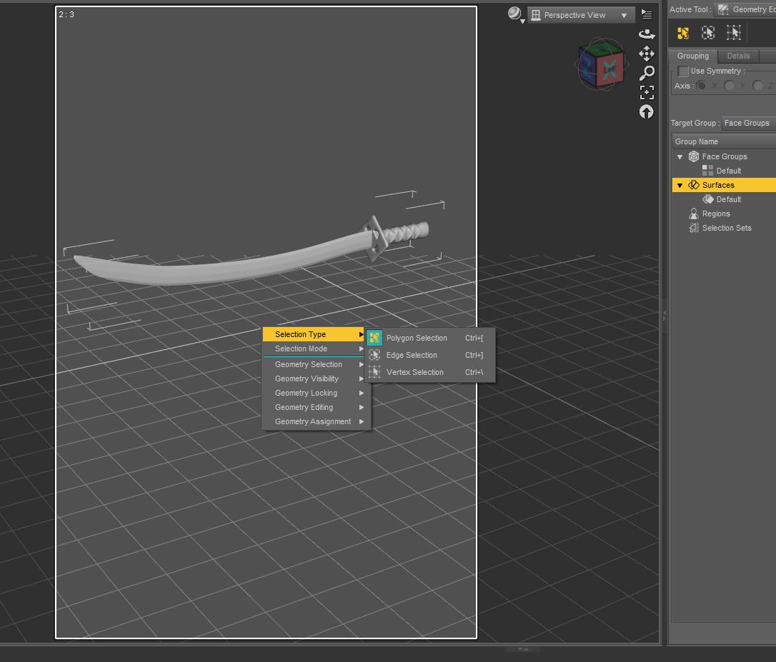Click the pane collapse handle beside viewport
Screen dimensions: 776x662
[x=664, y=315]
